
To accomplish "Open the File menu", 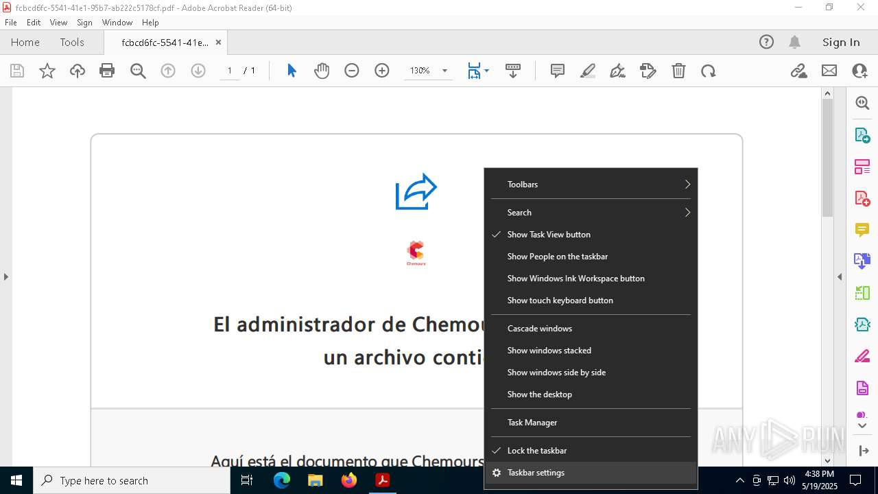I will [11, 23].
